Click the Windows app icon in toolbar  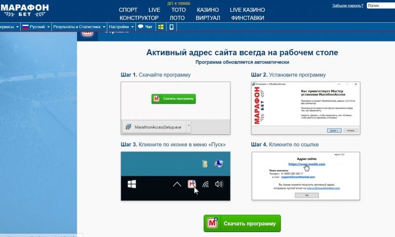point(161,27)
